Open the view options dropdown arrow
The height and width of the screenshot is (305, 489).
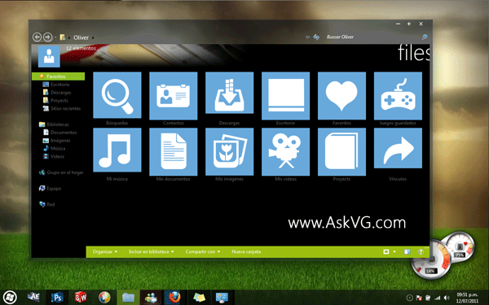tap(394, 252)
